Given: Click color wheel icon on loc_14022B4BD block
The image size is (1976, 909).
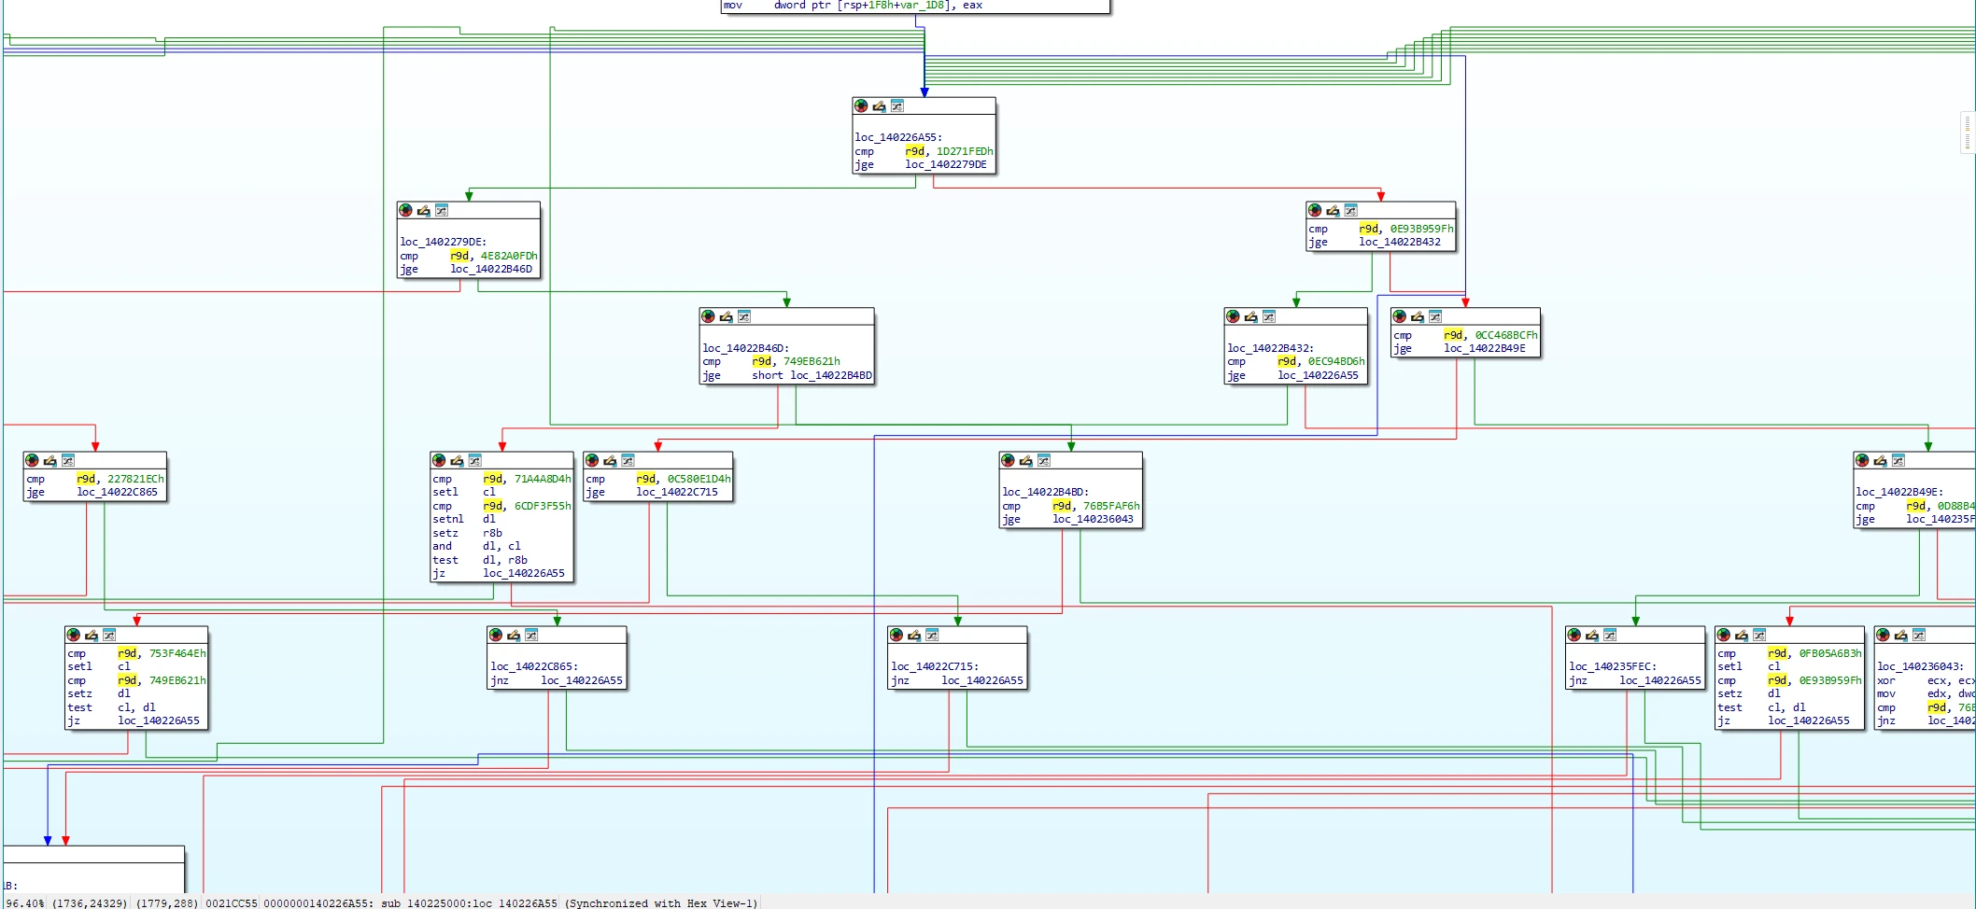Looking at the screenshot, I should tap(1008, 460).
